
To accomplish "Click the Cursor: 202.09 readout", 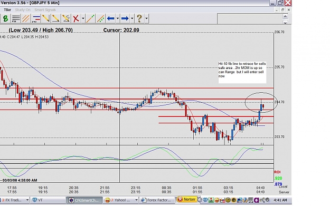I will pos(121,30).
